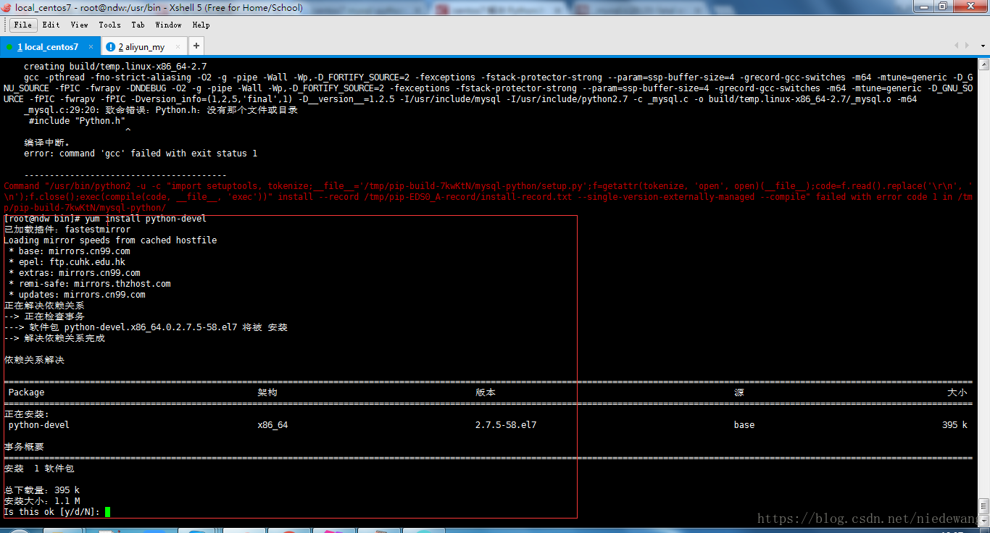Click the '源' column header
Image resolution: width=990 pixels, height=533 pixels.
point(739,393)
